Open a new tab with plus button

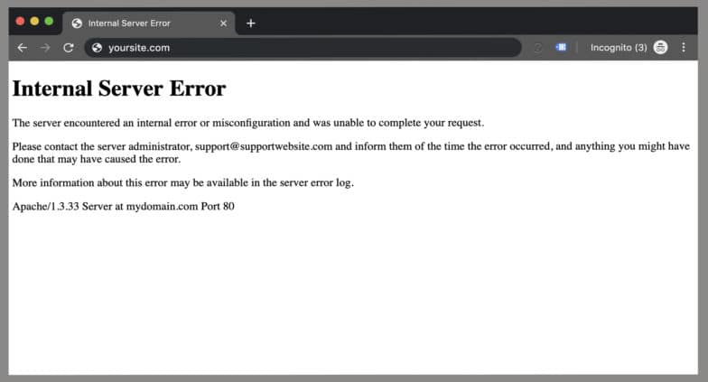click(x=251, y=23)
